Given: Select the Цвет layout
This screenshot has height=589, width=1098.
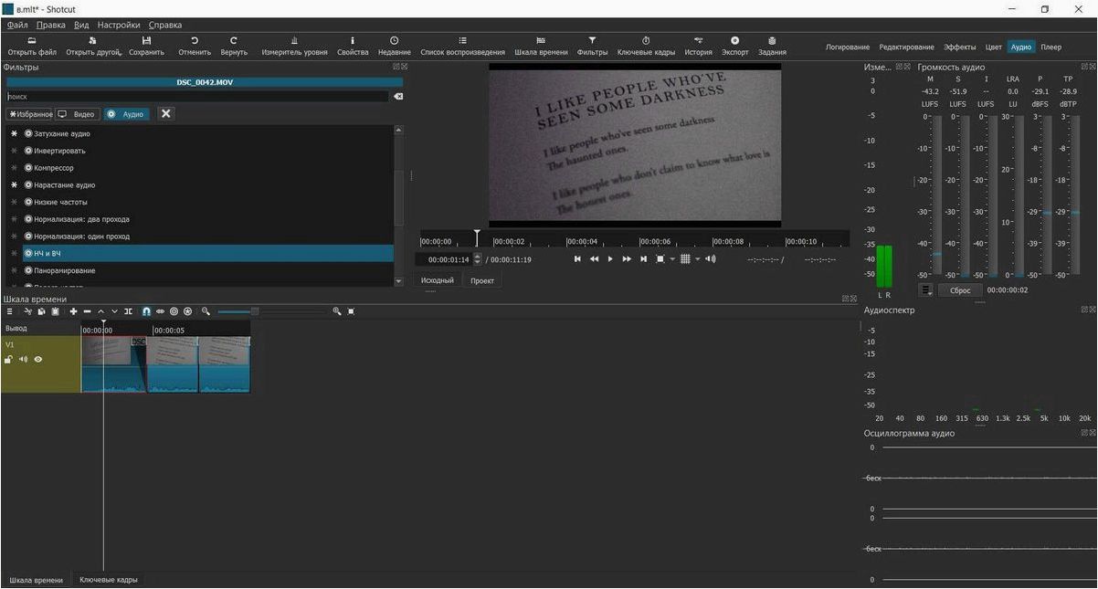Looking at the screenshot, I should coord(993,47).
